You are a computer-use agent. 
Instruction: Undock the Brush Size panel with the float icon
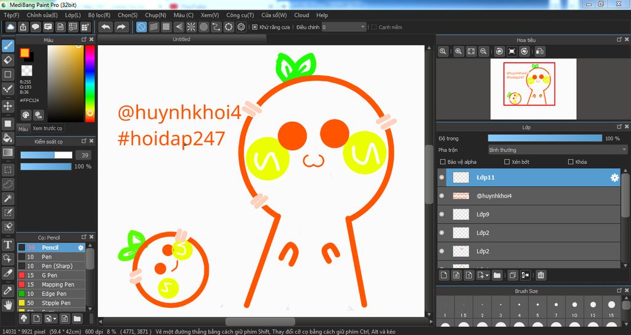pyautogui.click(x=619, y=291)
